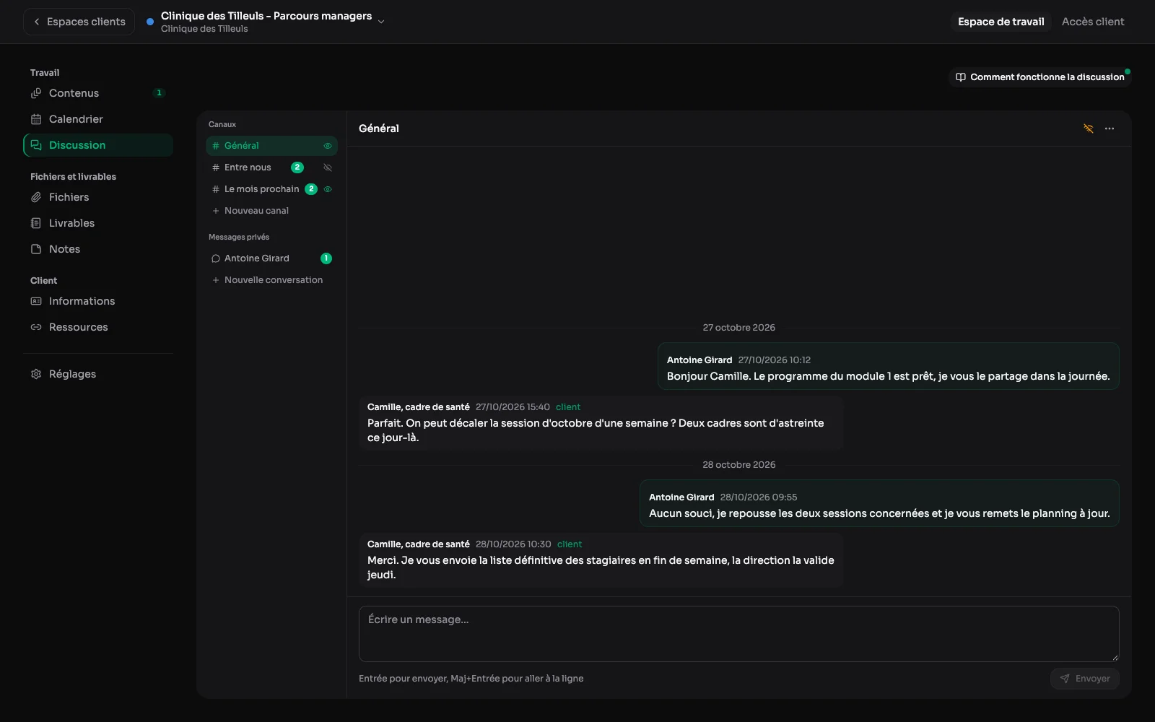Screen dimensions: 1155x722
Task: Toggle hidden eye on Entre nous channel
Action: tap(328, 168)
